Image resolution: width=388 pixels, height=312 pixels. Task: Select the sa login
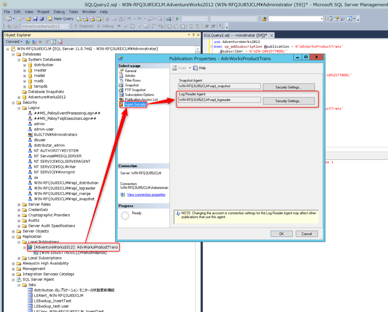point(36,178)
